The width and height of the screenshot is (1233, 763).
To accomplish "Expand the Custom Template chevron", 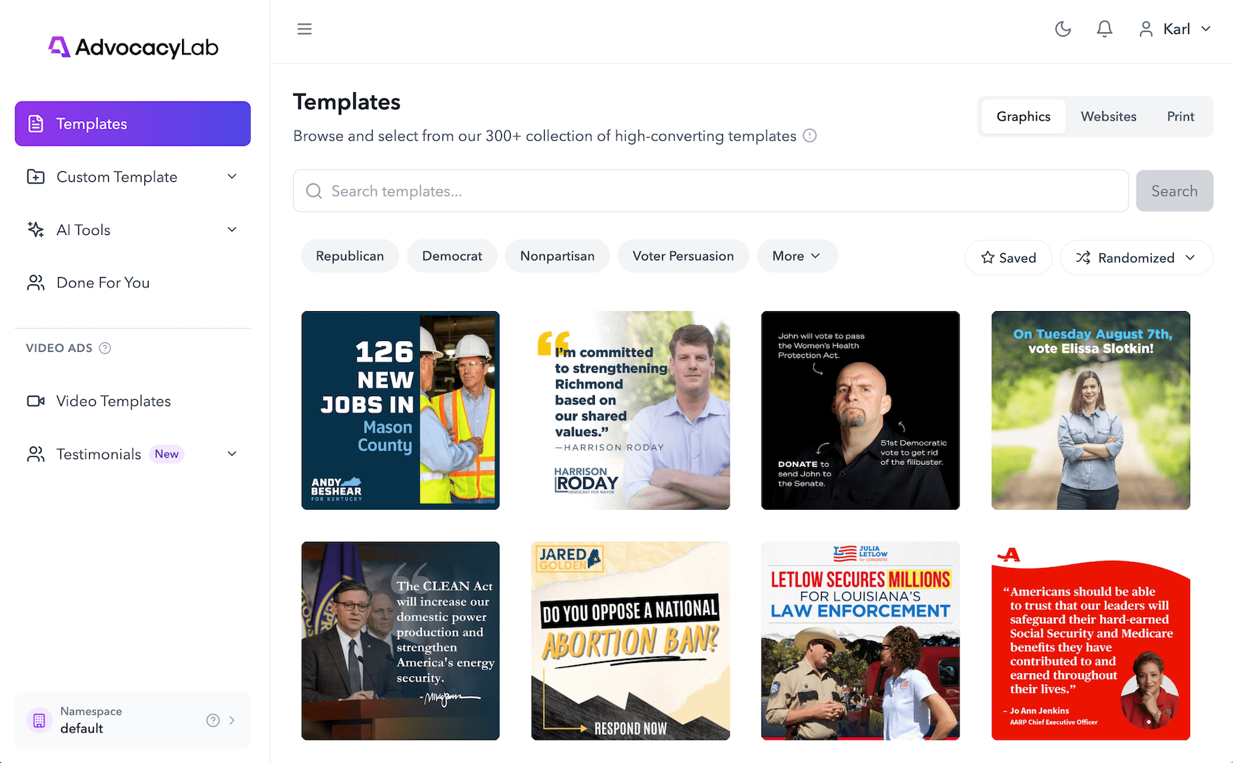I will (232, 177).
